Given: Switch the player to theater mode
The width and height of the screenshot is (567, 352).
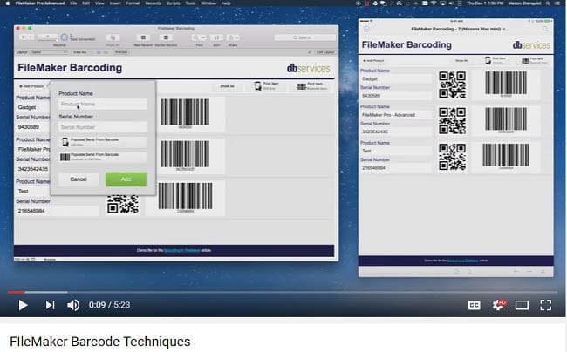Looking at the screenshot, I should click(522, 306).
